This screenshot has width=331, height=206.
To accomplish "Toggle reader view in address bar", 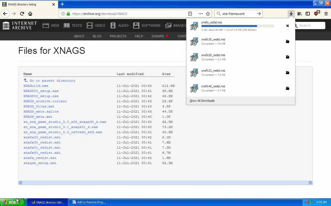I will coord(190,14).
